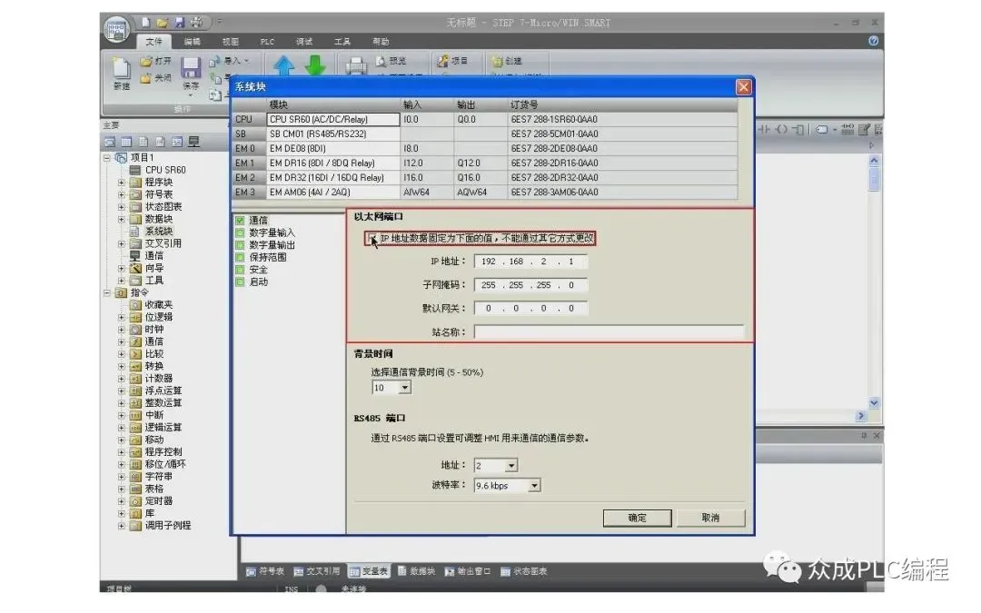Click the communications monitor icon in tree toolbar

[x=194, y=142]
